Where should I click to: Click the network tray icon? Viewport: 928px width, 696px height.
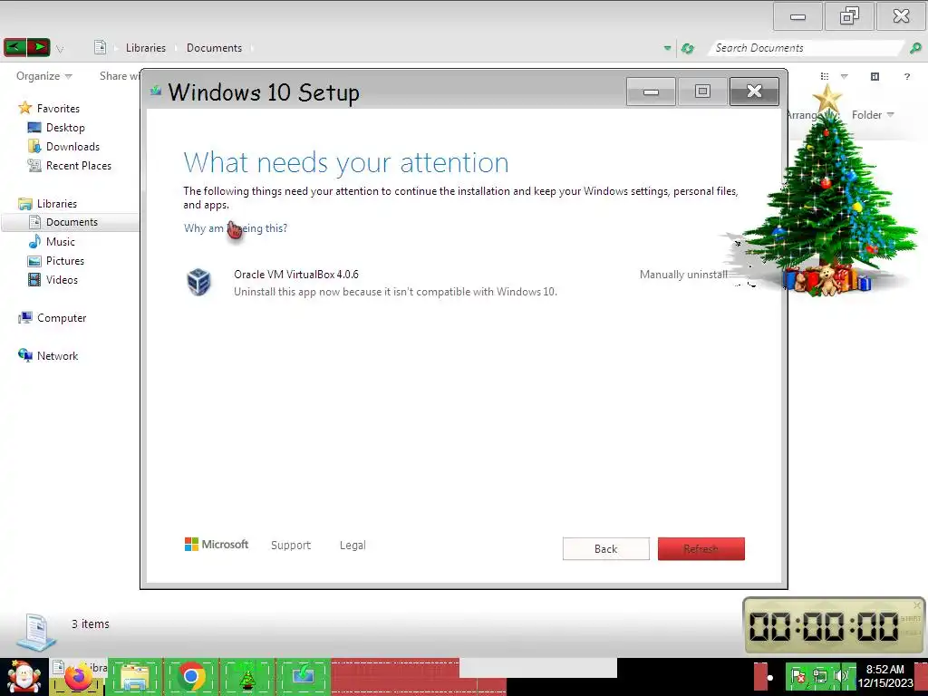click(x=819, y=676)
